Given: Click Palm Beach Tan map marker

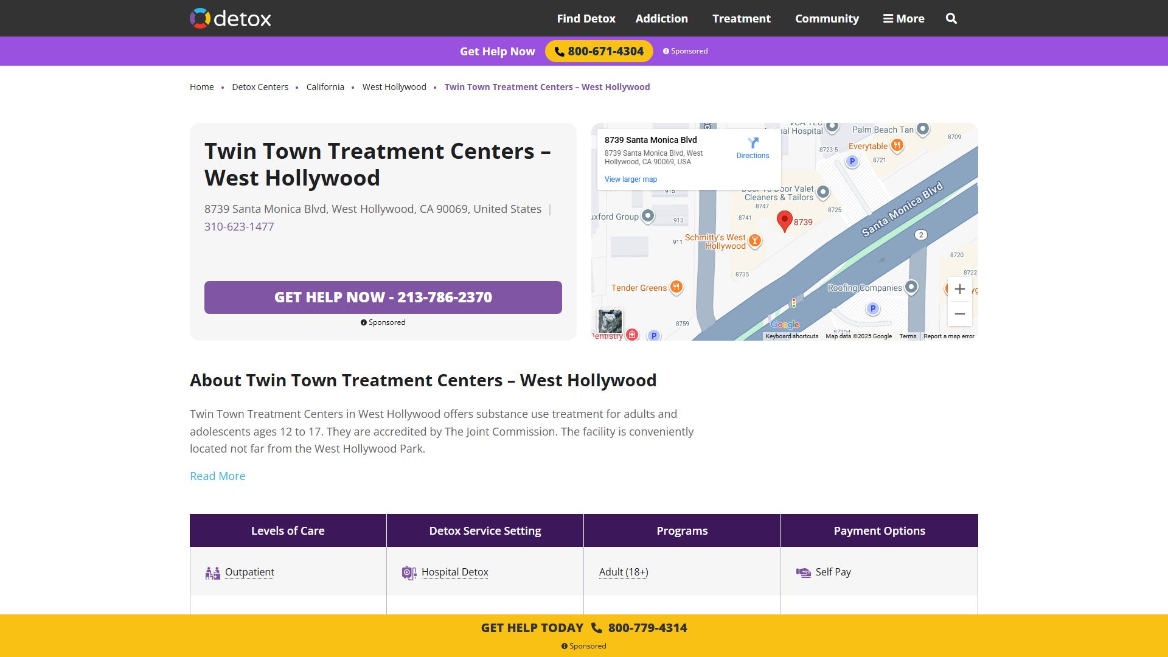Looking at the screenshot, I should click(923, 129).
